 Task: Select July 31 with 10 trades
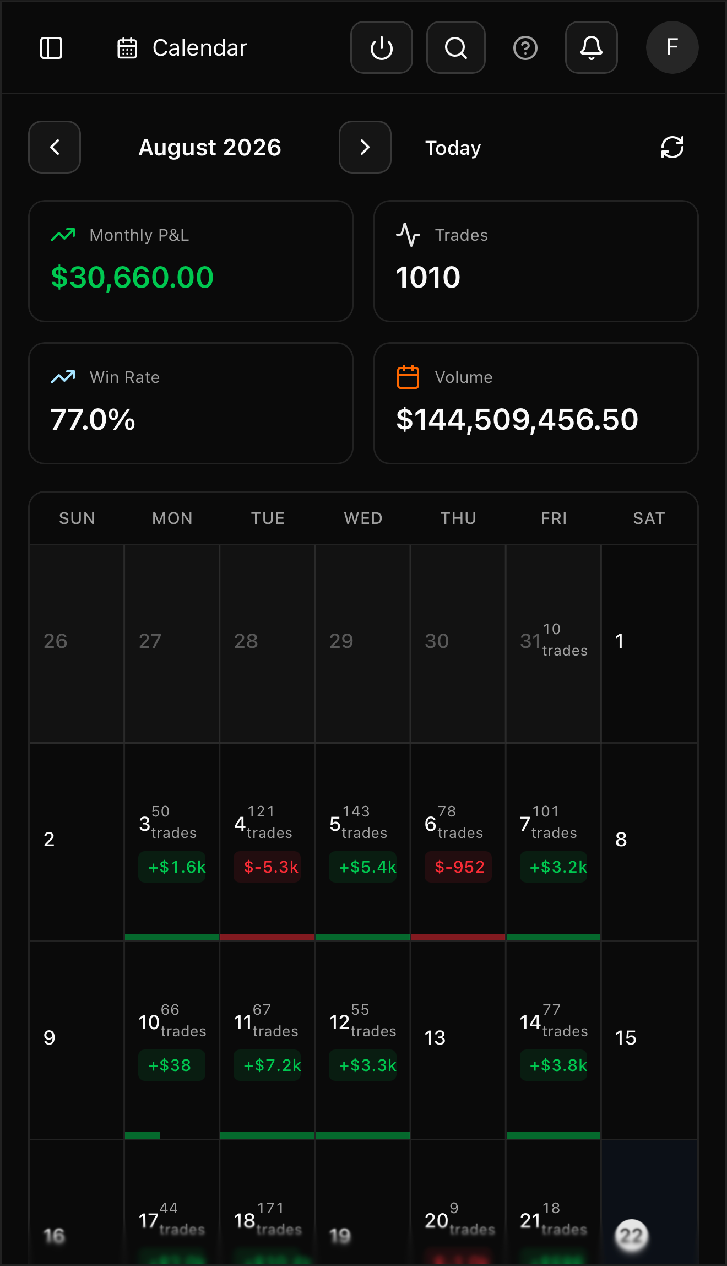(554, 643)
